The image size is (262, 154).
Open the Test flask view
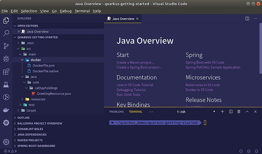[x=6, y=84]
